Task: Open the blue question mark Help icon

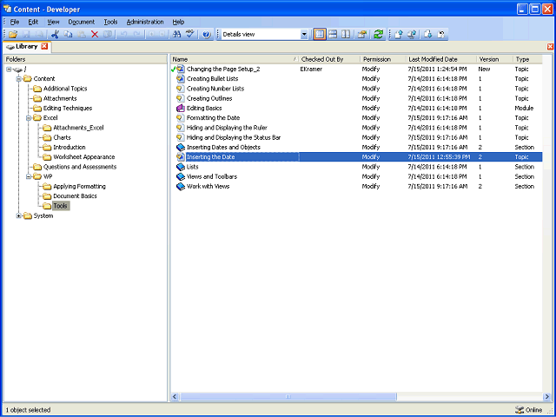Action: [x=207, y=35]
